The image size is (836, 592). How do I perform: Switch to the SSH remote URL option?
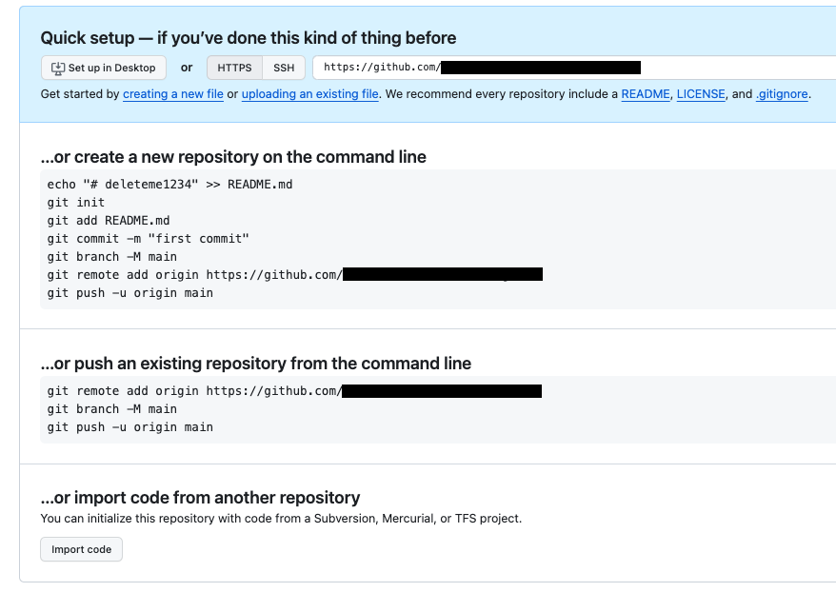tap(284, 68)
